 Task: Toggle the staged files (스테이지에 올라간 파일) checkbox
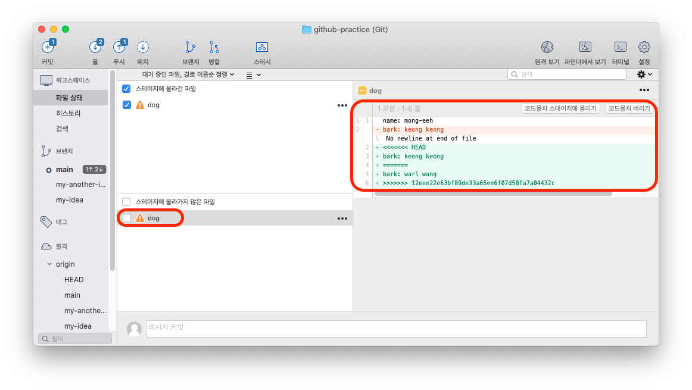click(126, 89)
